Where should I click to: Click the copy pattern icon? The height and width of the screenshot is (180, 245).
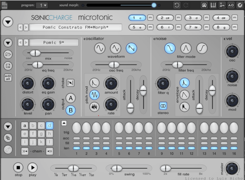point(8,138)
